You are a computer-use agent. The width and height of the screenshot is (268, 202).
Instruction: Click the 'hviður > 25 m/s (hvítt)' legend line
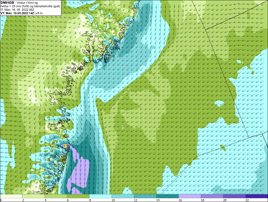[x=30, y=6]
